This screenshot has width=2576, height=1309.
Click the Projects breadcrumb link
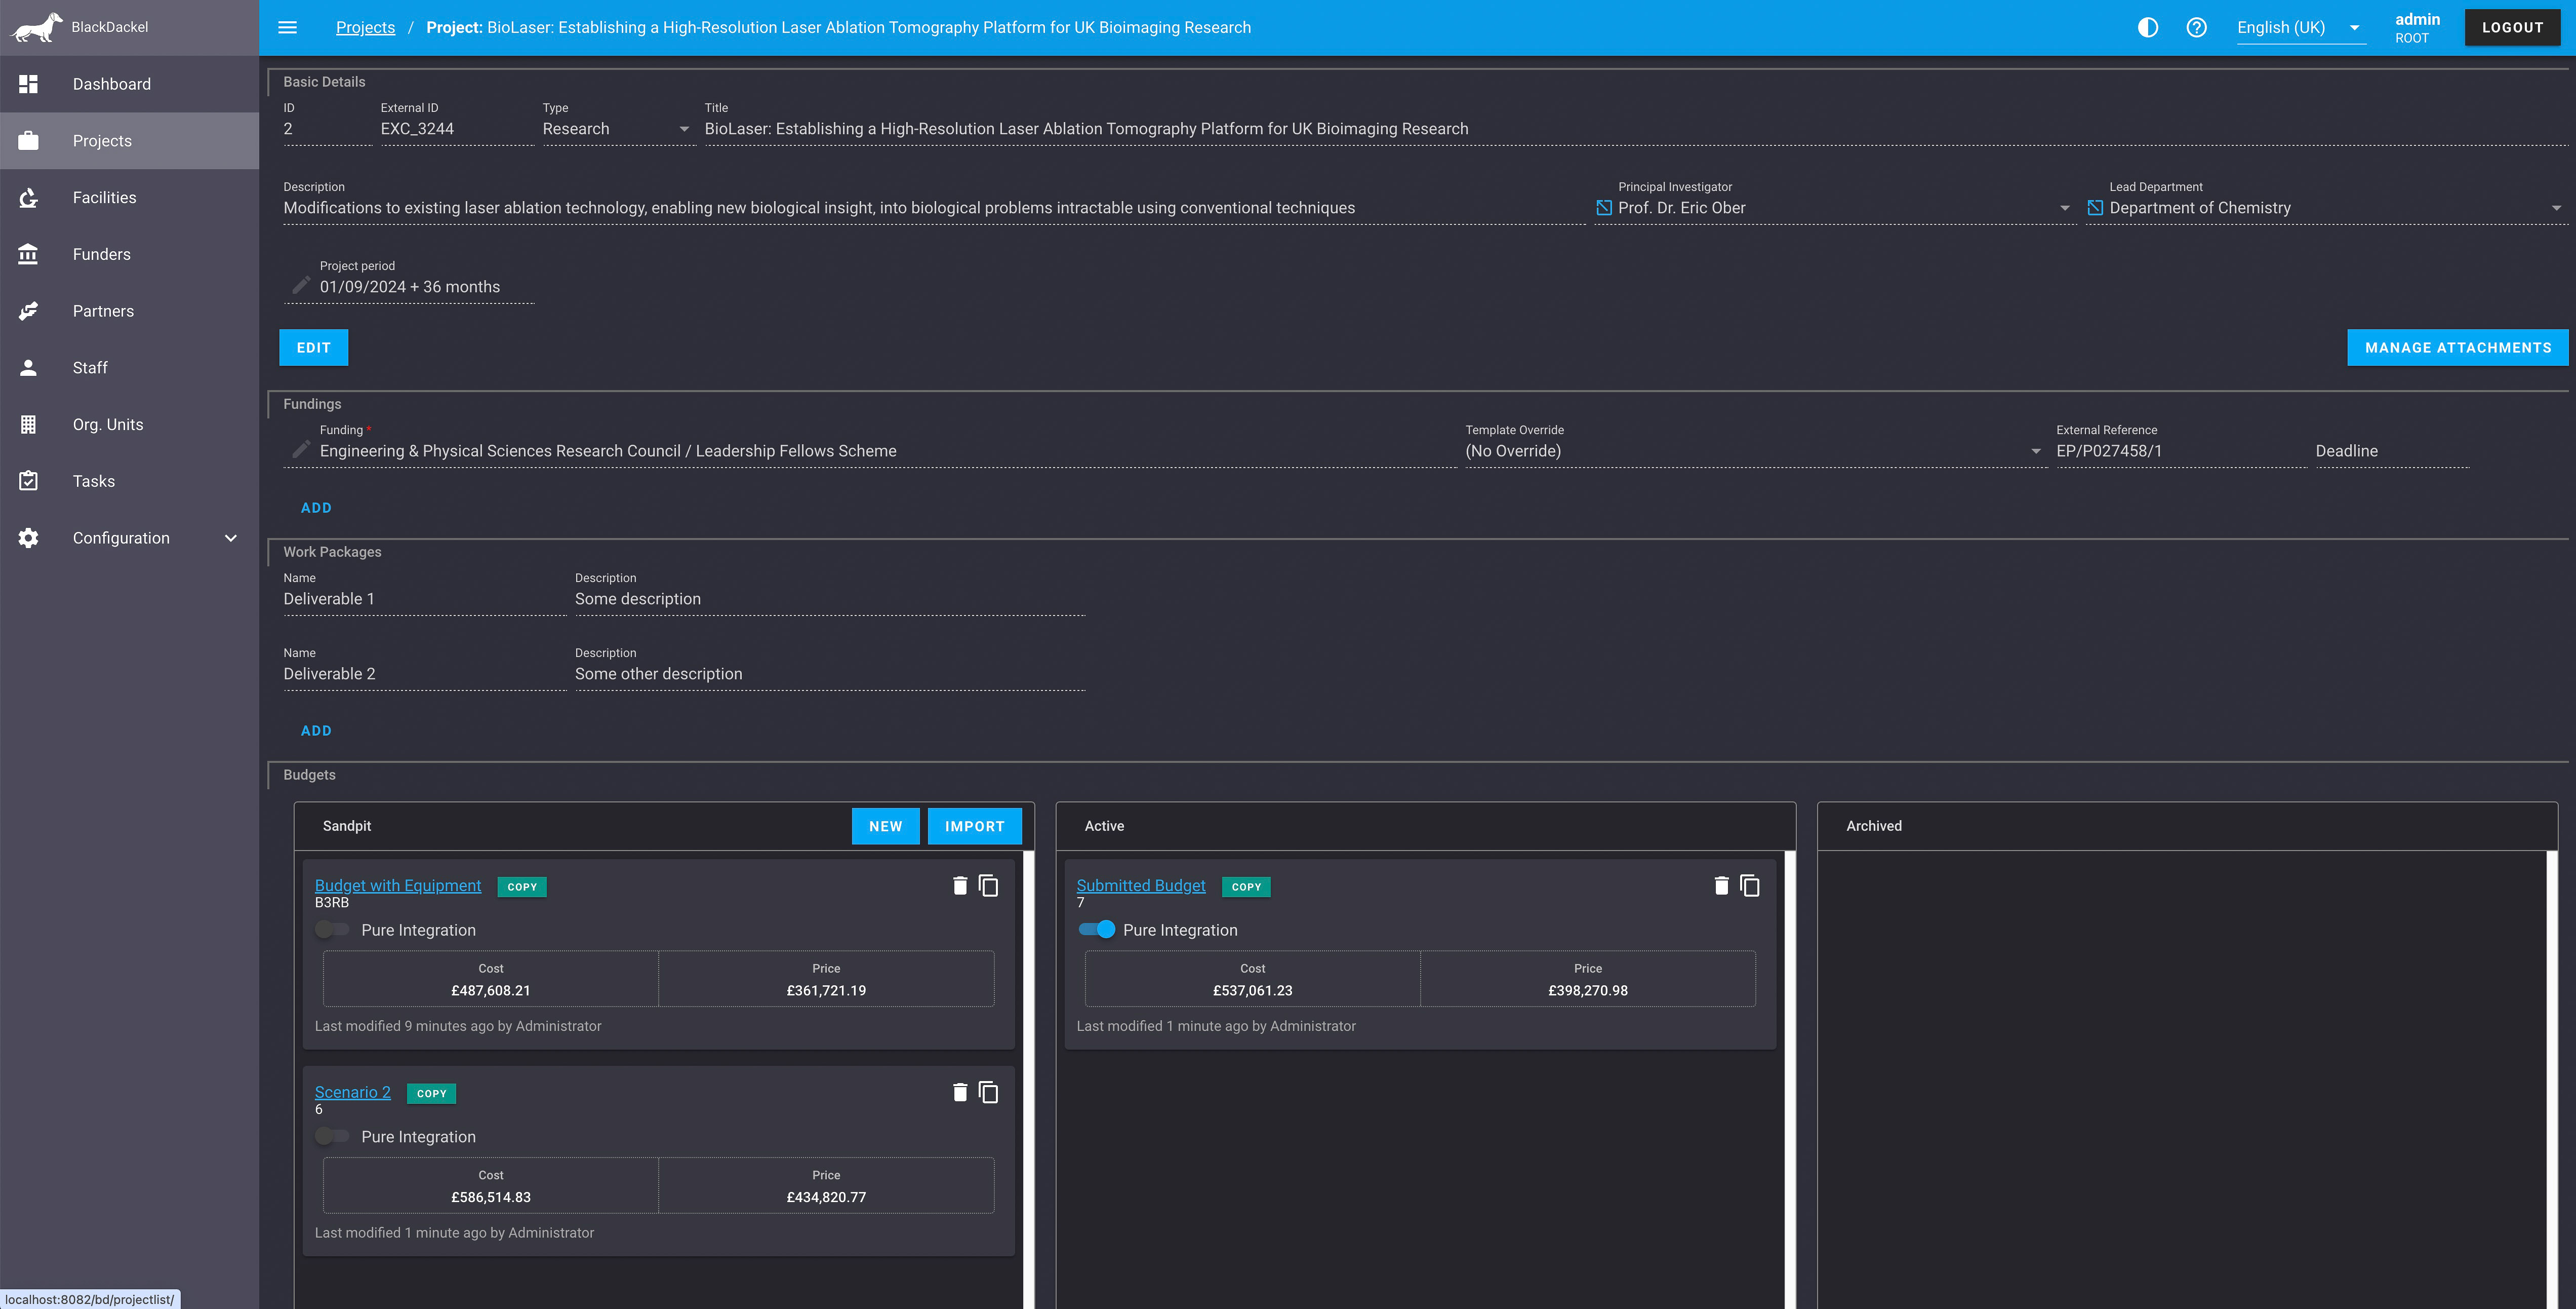[x=365, y=28]
